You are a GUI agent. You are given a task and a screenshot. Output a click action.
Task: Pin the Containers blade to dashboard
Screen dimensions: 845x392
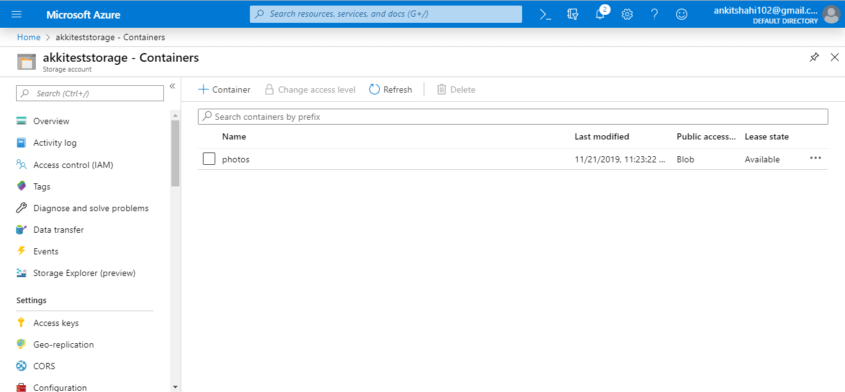click(814, 57)
